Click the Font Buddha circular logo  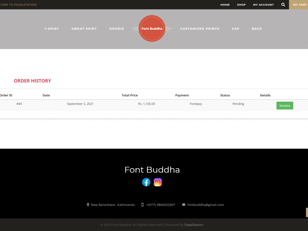(x=152, y=28)
